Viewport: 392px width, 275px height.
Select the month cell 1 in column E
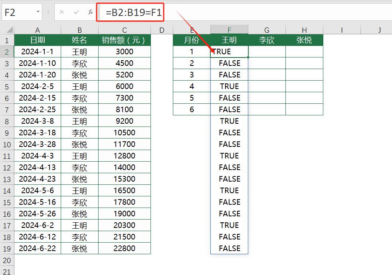point(192,52)
